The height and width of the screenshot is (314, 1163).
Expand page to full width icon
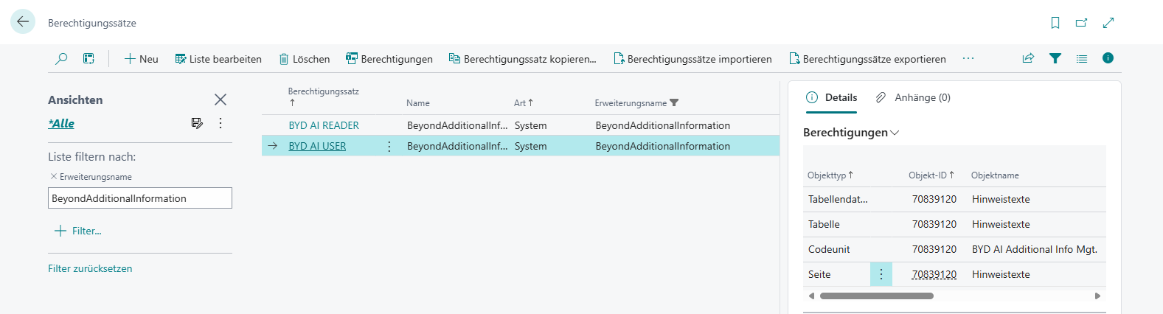[x=1108, y=23]
